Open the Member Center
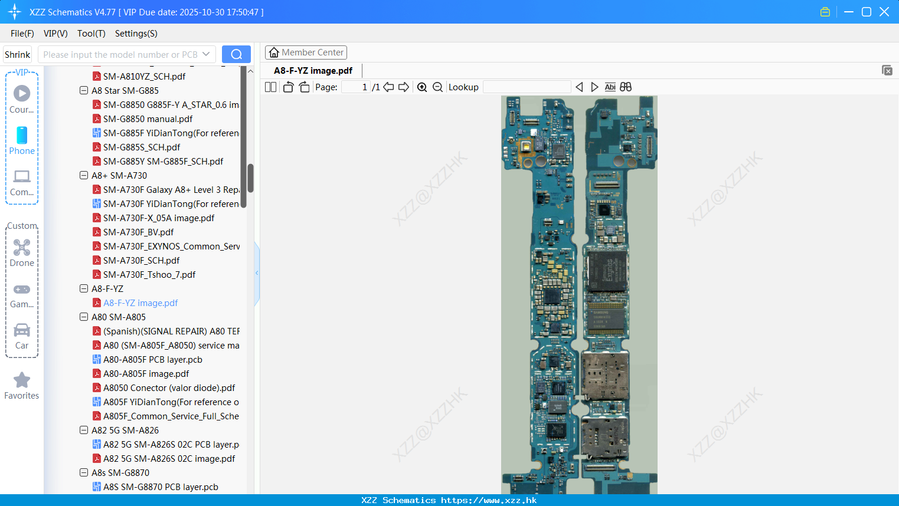The height and width of the screenshot is (506, 899). tap(306, 52)
